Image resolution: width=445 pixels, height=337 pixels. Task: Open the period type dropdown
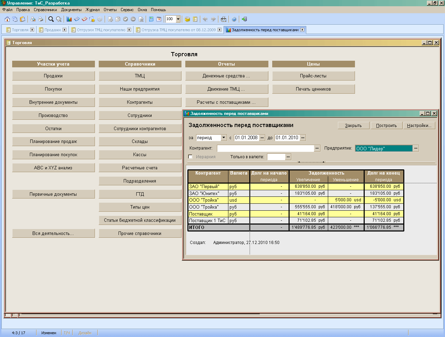coord(224,138)
